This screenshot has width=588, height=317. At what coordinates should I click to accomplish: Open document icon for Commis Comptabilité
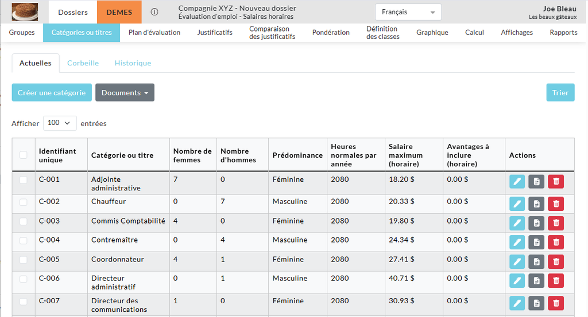click(x=536, y=223)
